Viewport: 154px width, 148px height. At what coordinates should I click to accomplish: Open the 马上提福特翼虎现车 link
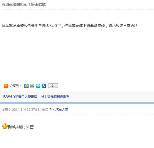55,97
